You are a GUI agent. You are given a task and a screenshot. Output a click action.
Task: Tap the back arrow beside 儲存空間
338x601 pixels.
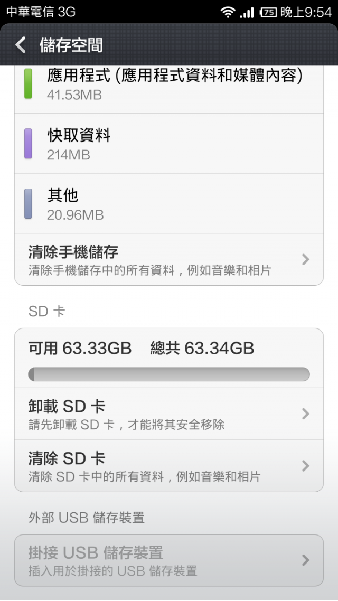coord(20,45)
